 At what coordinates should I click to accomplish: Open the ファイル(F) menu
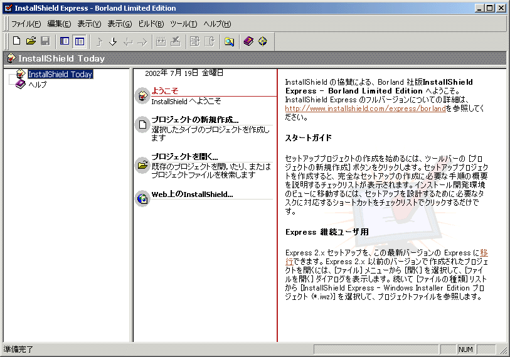pos(26,24)
